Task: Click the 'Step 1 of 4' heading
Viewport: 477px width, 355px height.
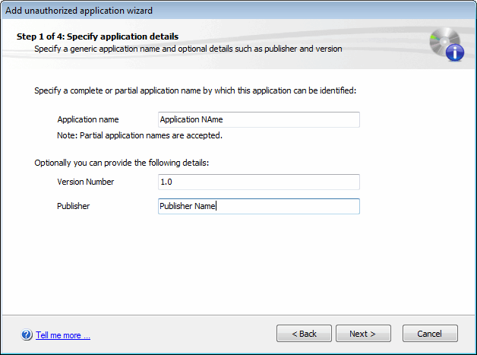Action: (x=97, y=36)
